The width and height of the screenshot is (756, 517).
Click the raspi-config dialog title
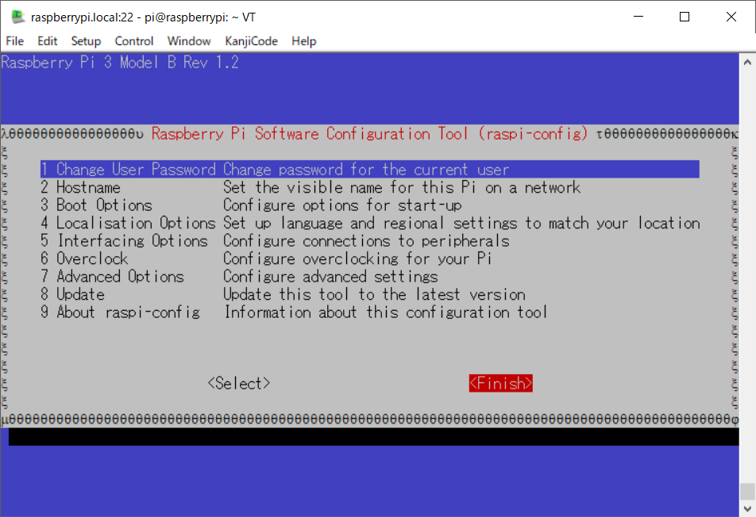click(x=370, y=133)
